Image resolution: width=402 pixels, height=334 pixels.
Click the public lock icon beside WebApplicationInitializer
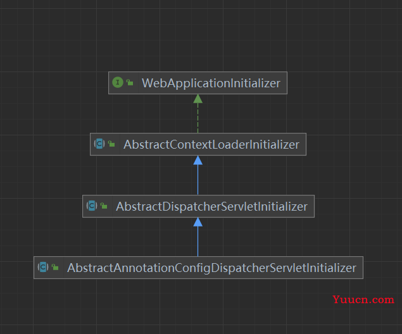(130, 82)
